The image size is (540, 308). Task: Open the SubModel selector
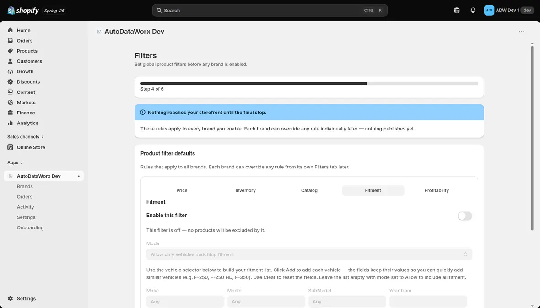[347, 302]
